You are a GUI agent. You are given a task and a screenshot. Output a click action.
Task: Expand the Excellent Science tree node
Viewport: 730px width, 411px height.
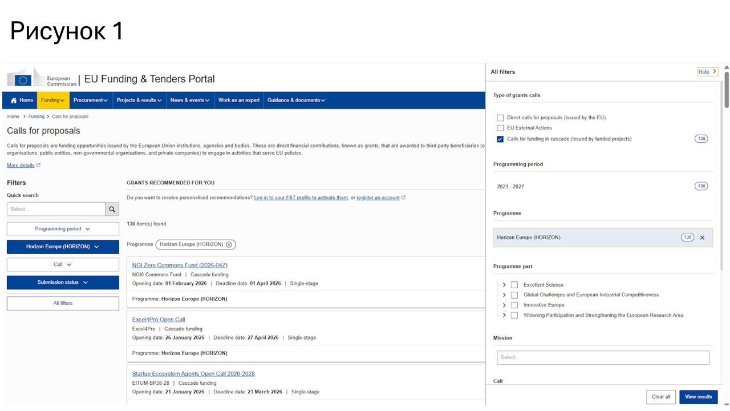point(504,285)
